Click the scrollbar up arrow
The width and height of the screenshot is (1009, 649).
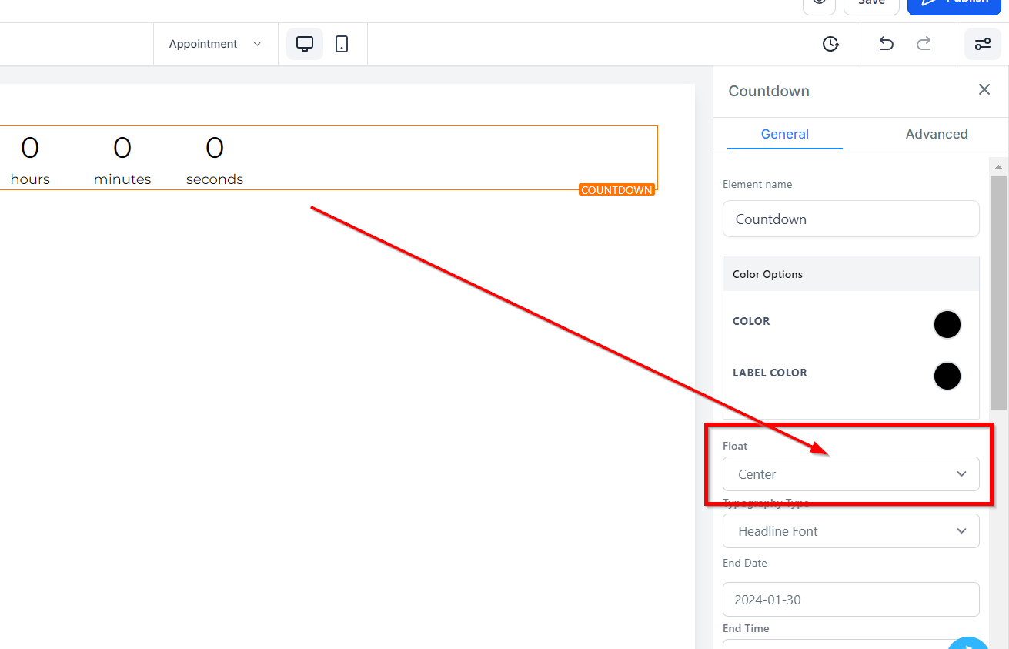pos(998,167)
